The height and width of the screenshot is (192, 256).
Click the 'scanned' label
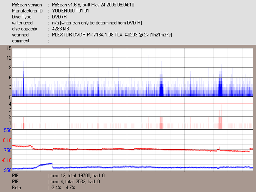click(x=20, y=35)
